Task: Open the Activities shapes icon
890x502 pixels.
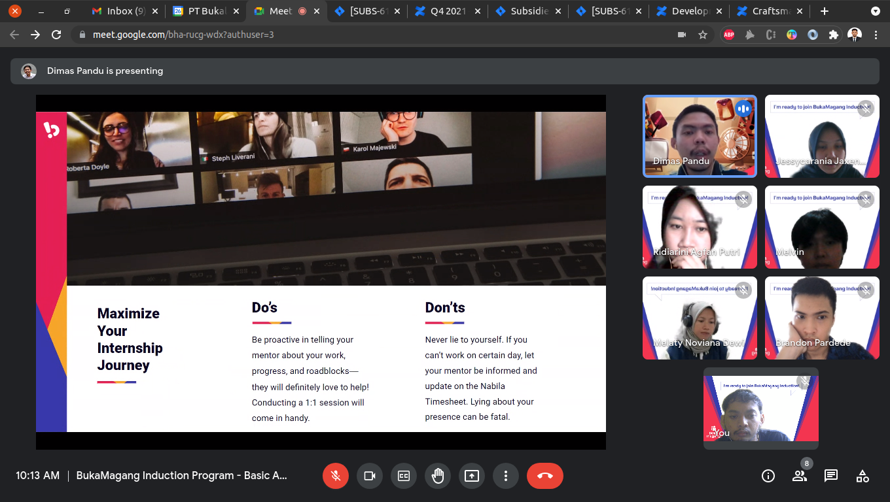Action: click(863, 476)
